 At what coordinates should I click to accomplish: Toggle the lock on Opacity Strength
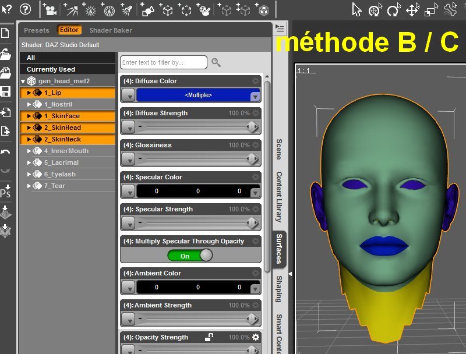tap(209, 337)
